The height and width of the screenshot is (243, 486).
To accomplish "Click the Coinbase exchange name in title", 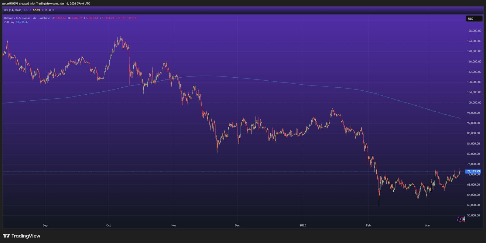I will click(44, 18).
